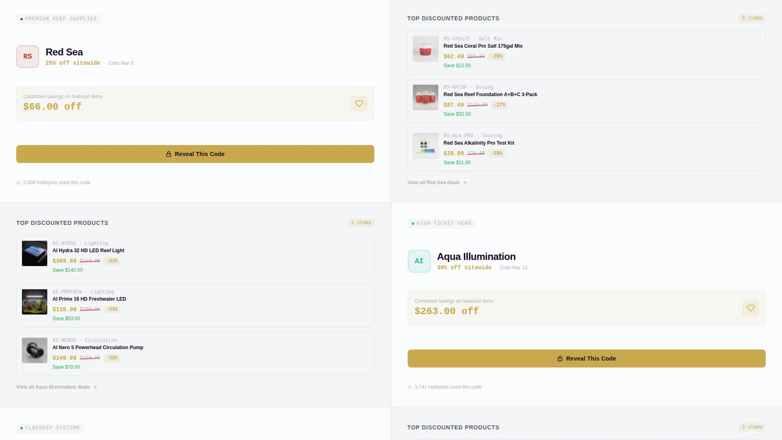Select Red Sea Reef Foundation A+B+C 3-Pack title

(490, 95)
